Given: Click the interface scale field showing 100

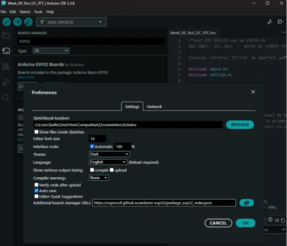Looking at the screenshot, I should coord(123,147).
